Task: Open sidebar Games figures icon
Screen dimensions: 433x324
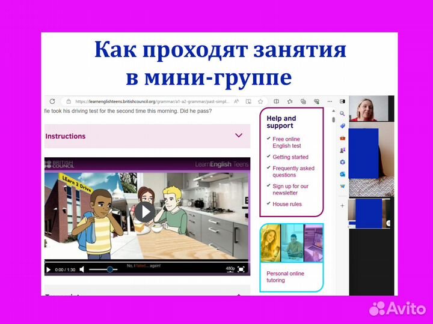Action: pyautogui.click(x=342, y=150)
